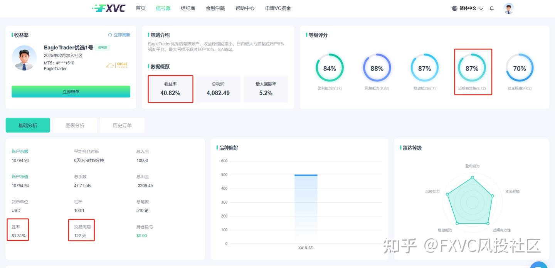Screen dimensions: 555x268
Task: Click the 2025年02月加入社区 text
Action: [63, 56]
